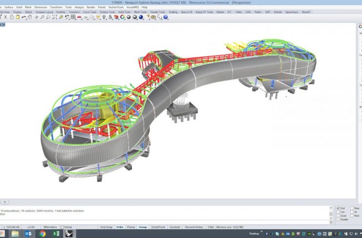Click the Record History button
Screen dimensions: 362x238
click(x=192, y=227)
